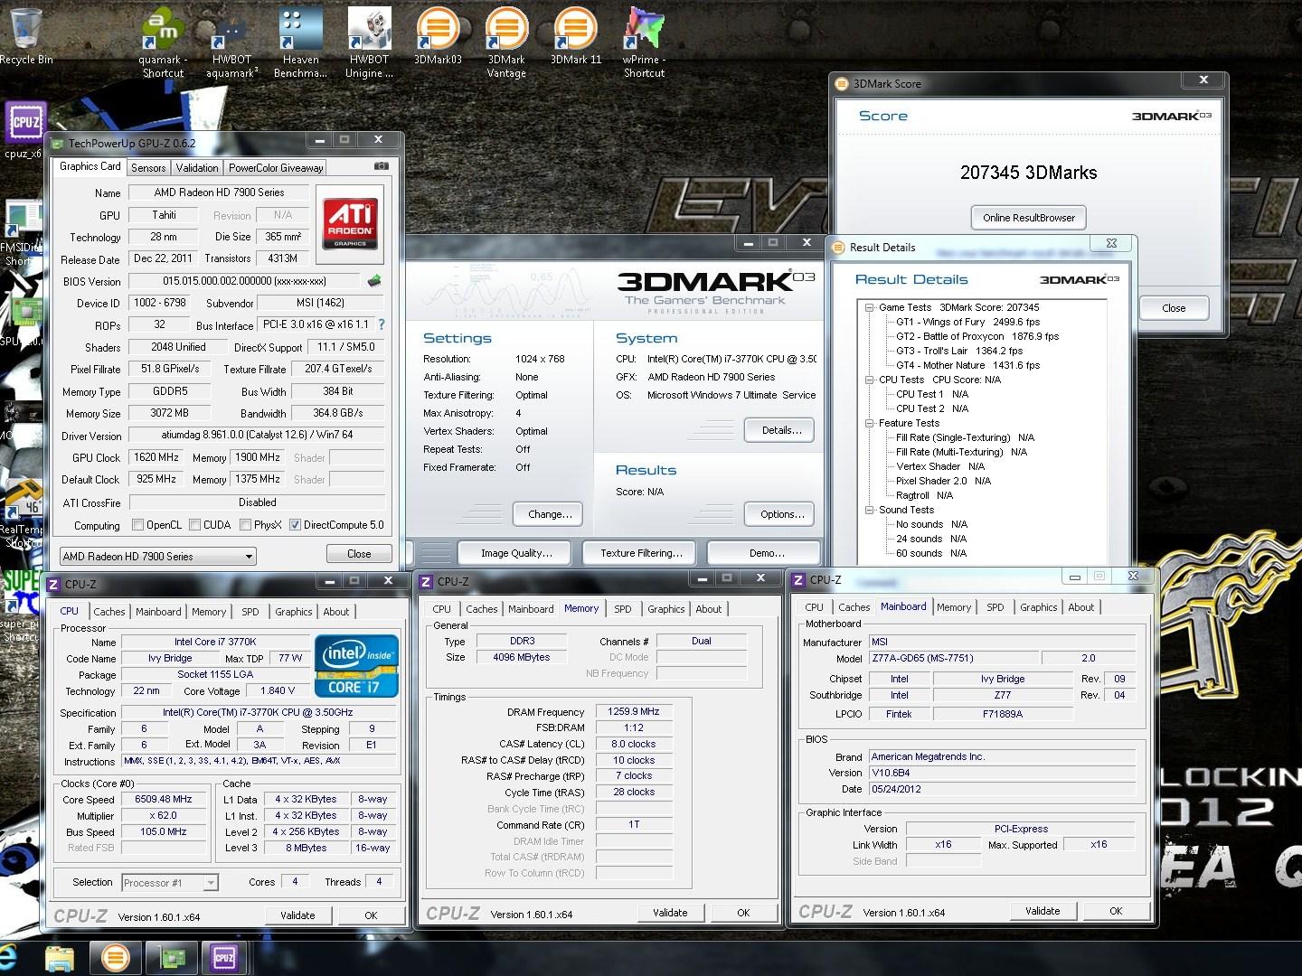Click the Texture Filtering... button
The height and width of the screenshot is (976, 1302).
point(641,553)
